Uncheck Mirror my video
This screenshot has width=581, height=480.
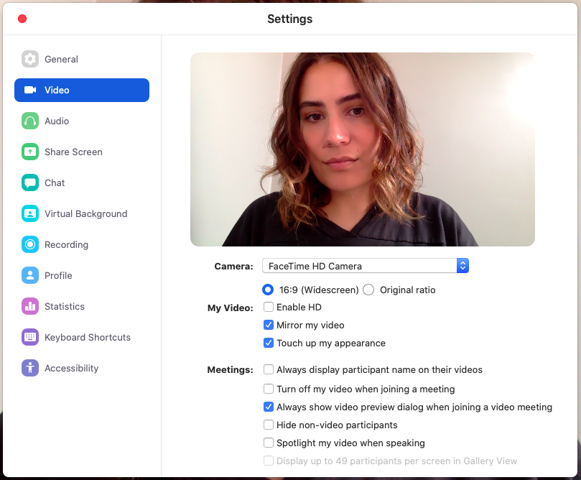point(269,325)
